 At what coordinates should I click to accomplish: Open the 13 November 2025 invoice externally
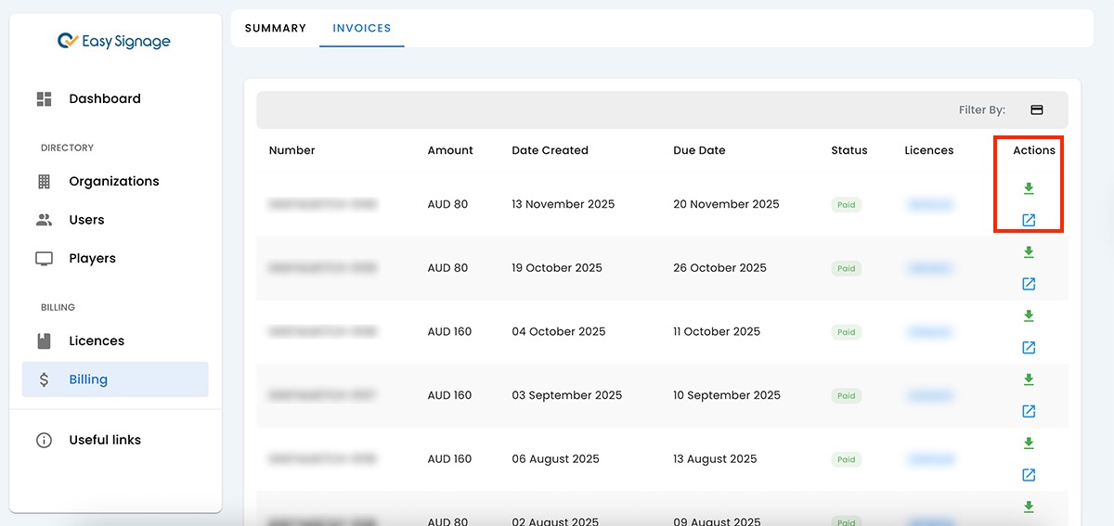1029,221
